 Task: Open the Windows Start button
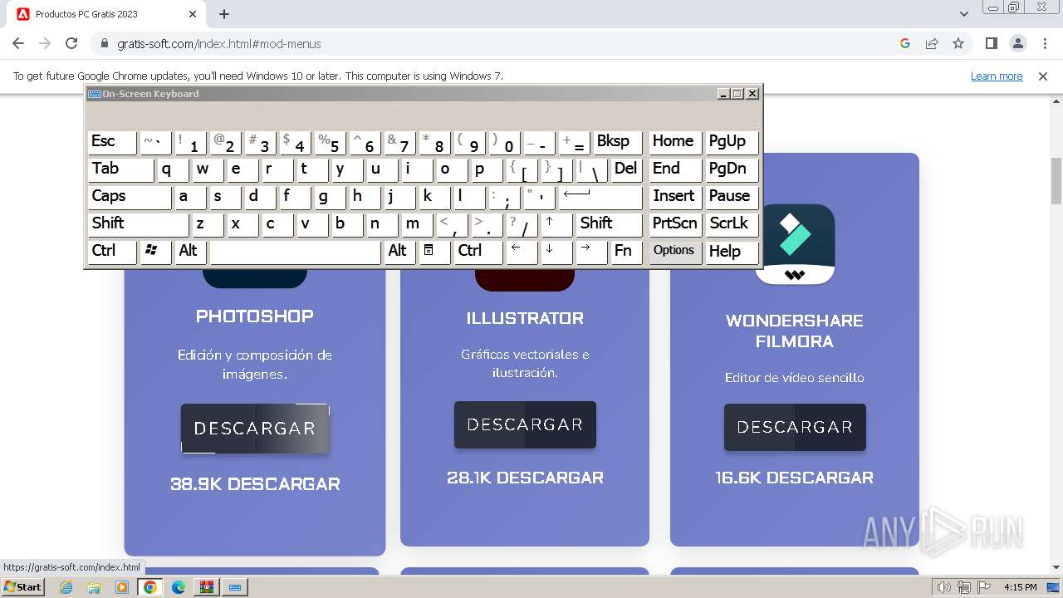point(23,587)
